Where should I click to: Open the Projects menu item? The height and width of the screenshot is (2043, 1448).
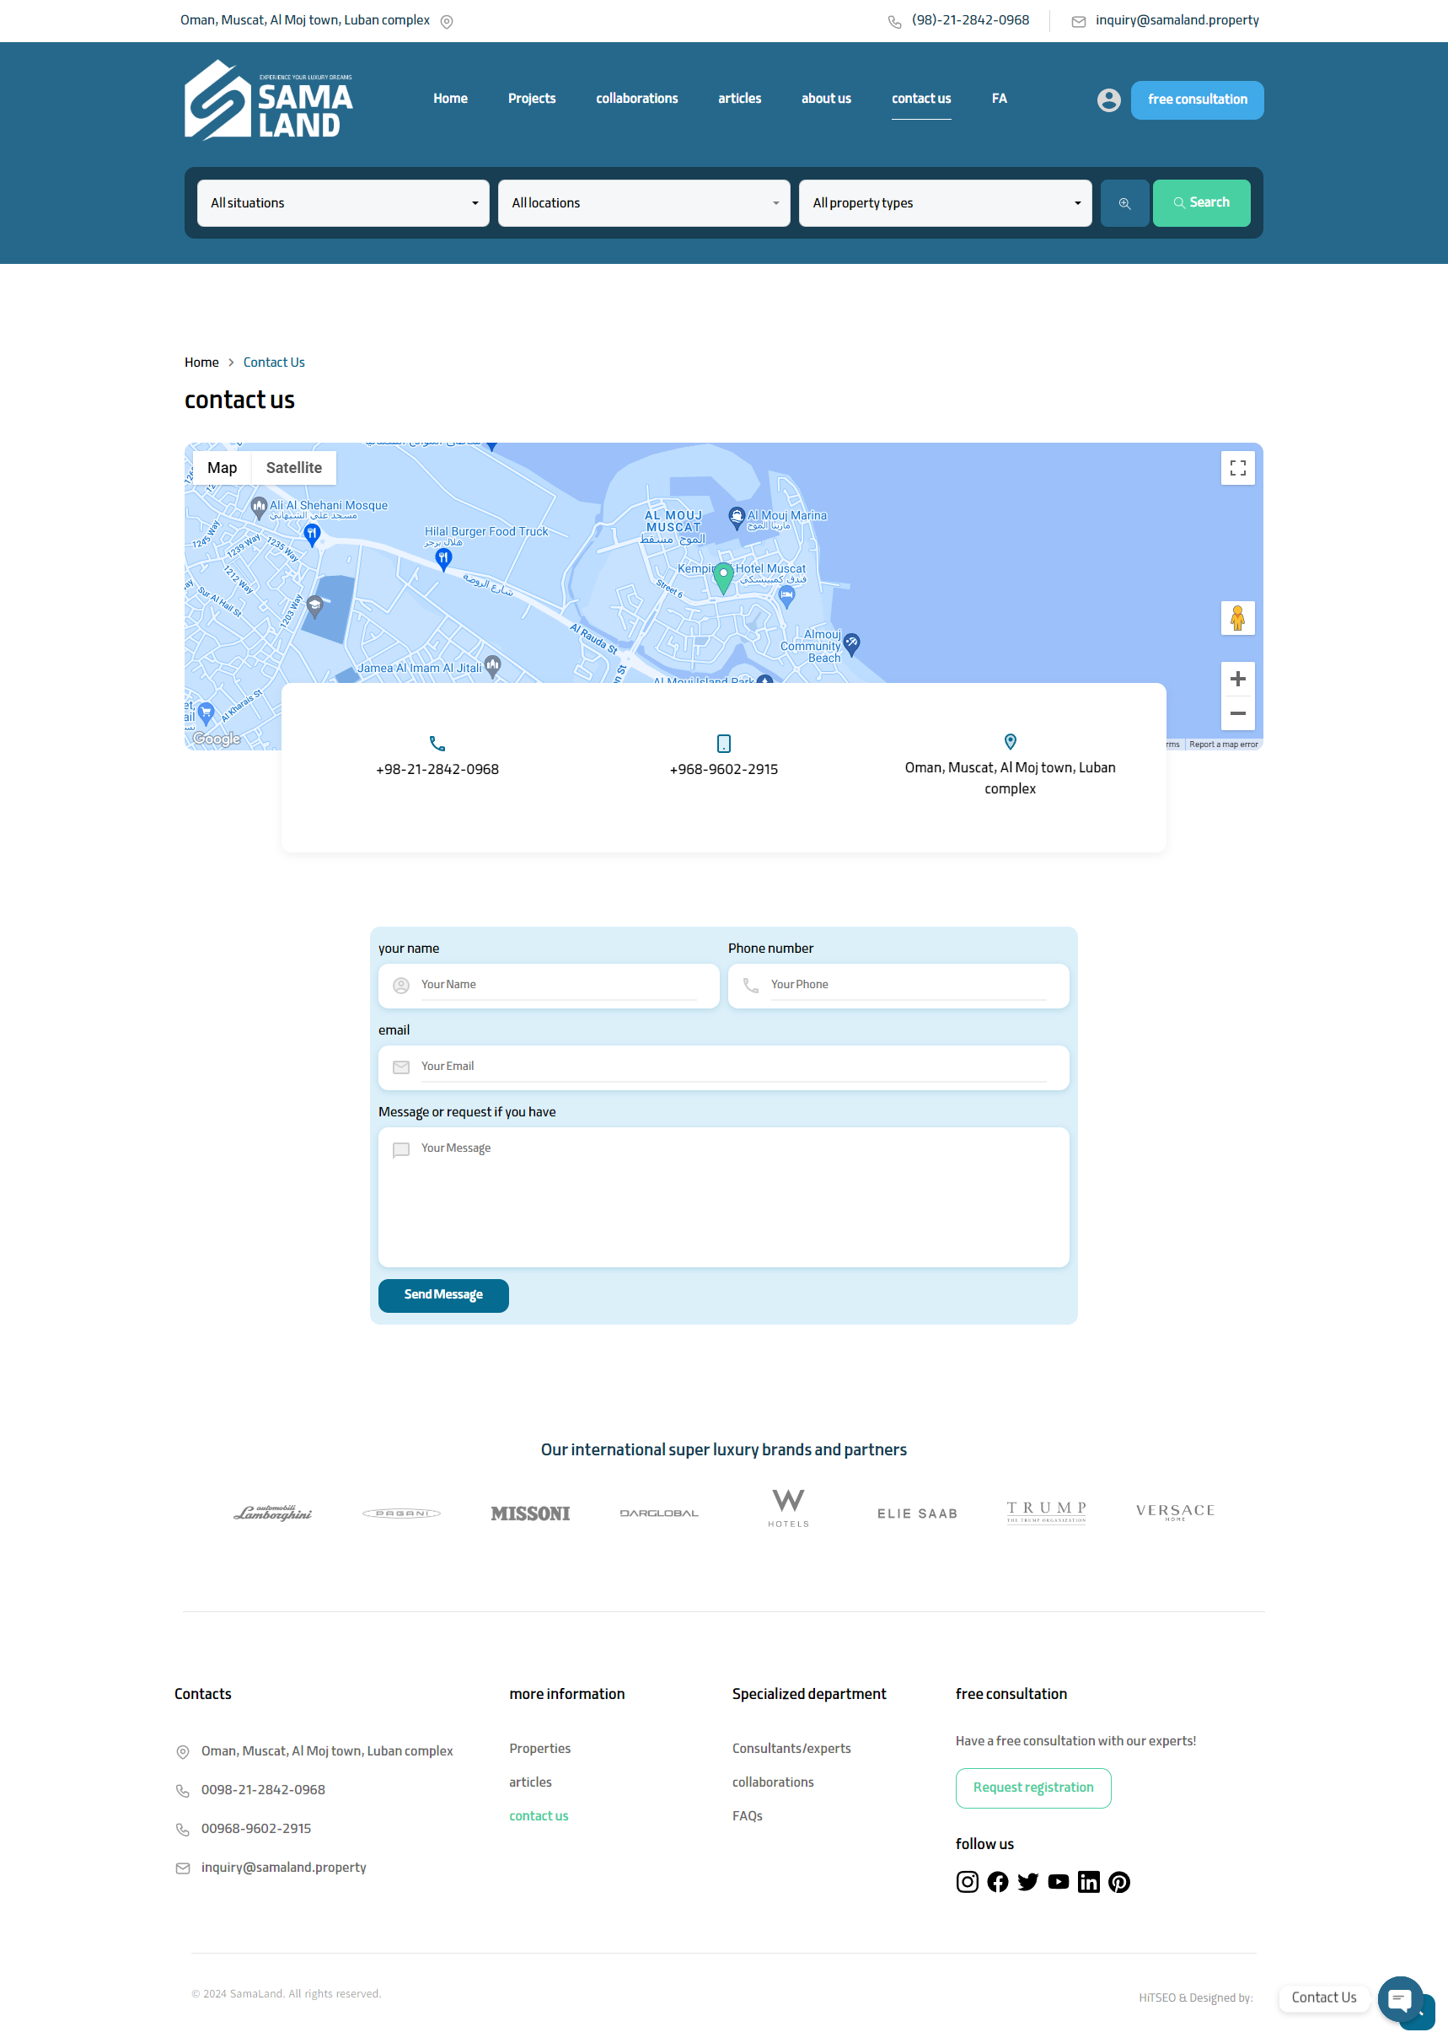point(531,99)
